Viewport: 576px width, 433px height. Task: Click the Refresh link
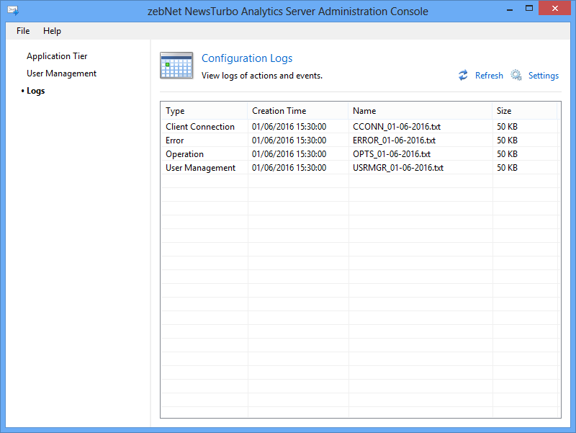pos(489,76)
